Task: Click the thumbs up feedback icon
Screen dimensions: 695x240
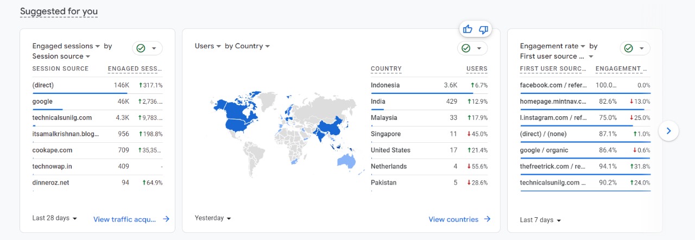Action: 467,29
